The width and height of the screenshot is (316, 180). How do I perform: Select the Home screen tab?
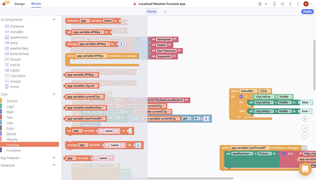click(x=152, y=11)
